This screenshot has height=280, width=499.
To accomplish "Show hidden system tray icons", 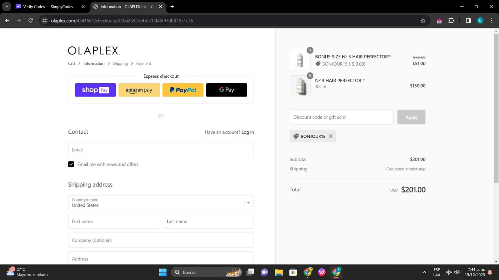I will pyautogui.click(x=424, y=272).
